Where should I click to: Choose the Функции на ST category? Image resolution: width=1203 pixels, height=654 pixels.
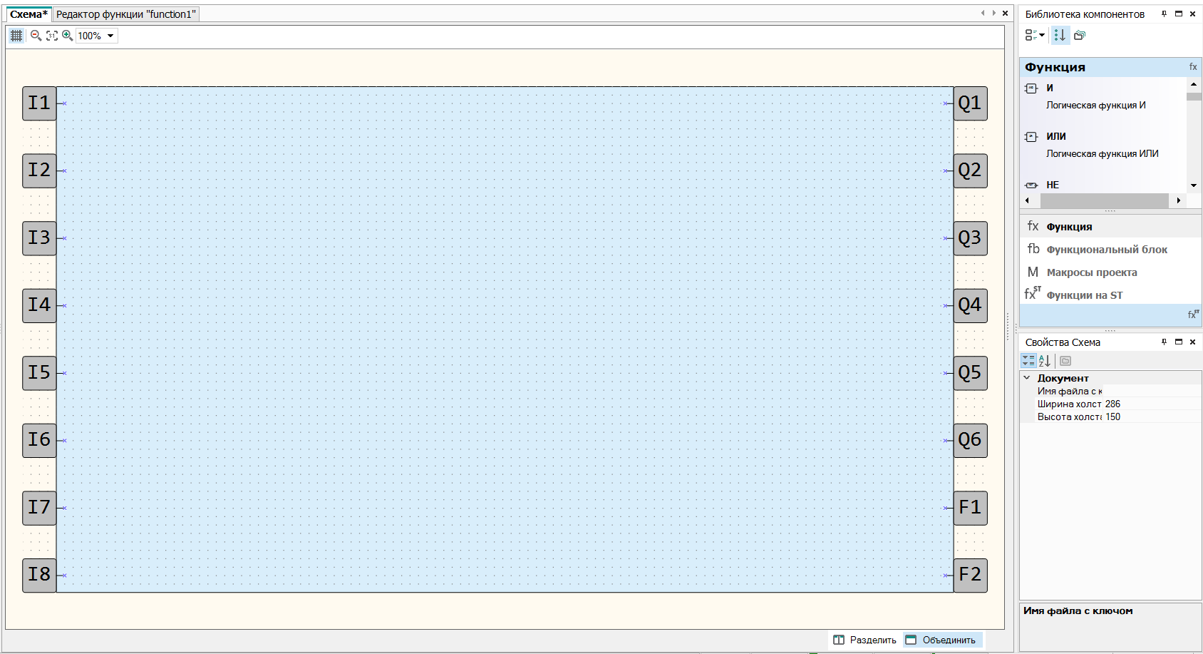tap(1084, 295)
